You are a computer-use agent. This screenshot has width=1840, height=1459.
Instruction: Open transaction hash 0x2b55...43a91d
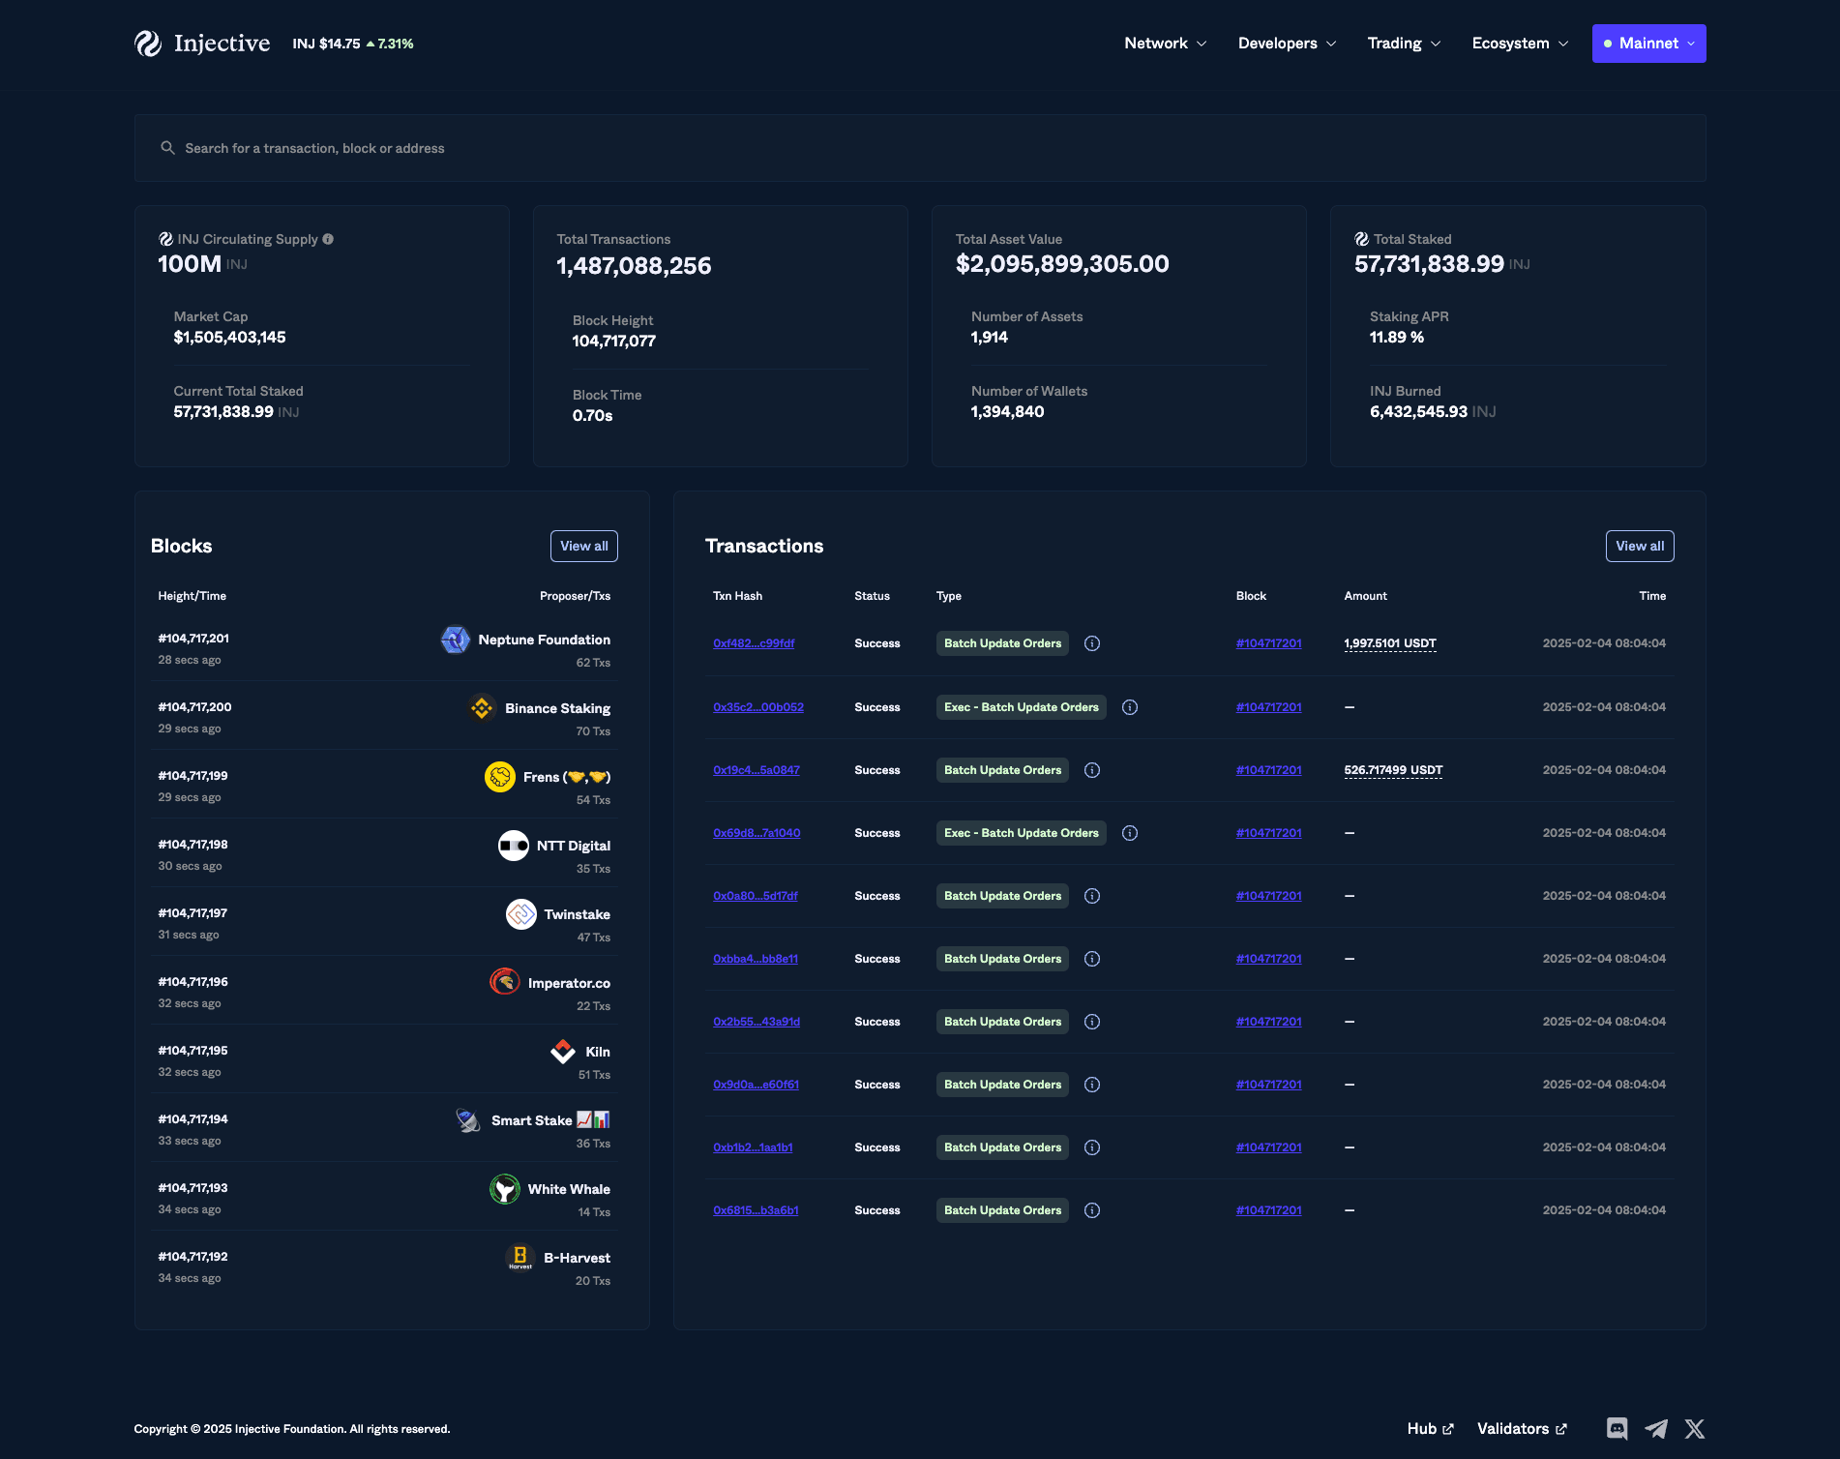[x=757, y=1022]
